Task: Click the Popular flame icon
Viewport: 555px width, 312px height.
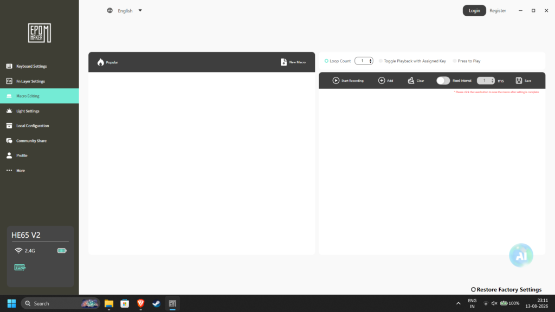Action: pos(100,62)
